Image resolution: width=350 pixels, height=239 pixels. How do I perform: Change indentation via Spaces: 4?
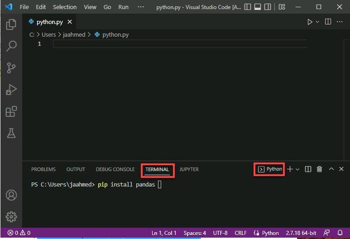pyautogui.click(x=195, y=233)
